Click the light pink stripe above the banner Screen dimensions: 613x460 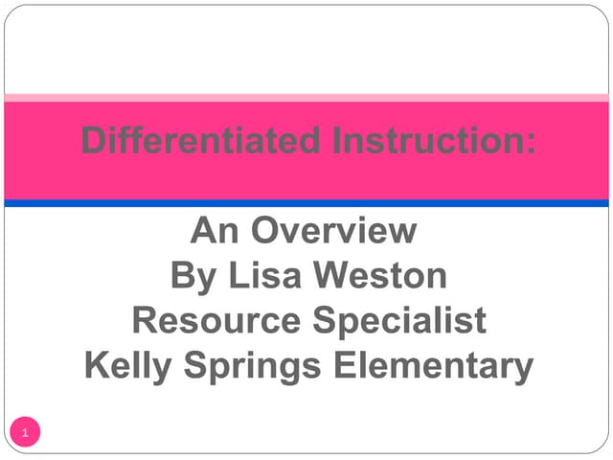point(306,98)
